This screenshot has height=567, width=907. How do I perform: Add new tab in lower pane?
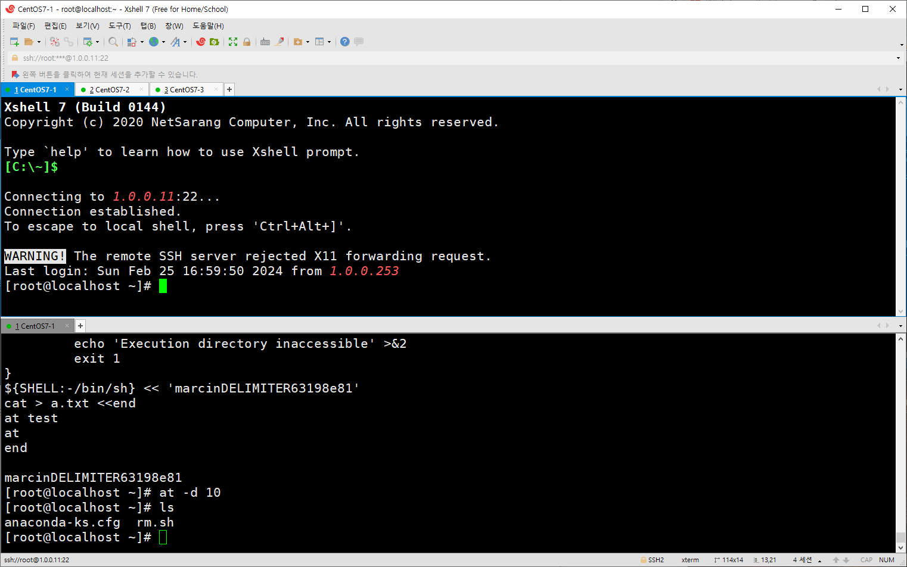[80, 326]
